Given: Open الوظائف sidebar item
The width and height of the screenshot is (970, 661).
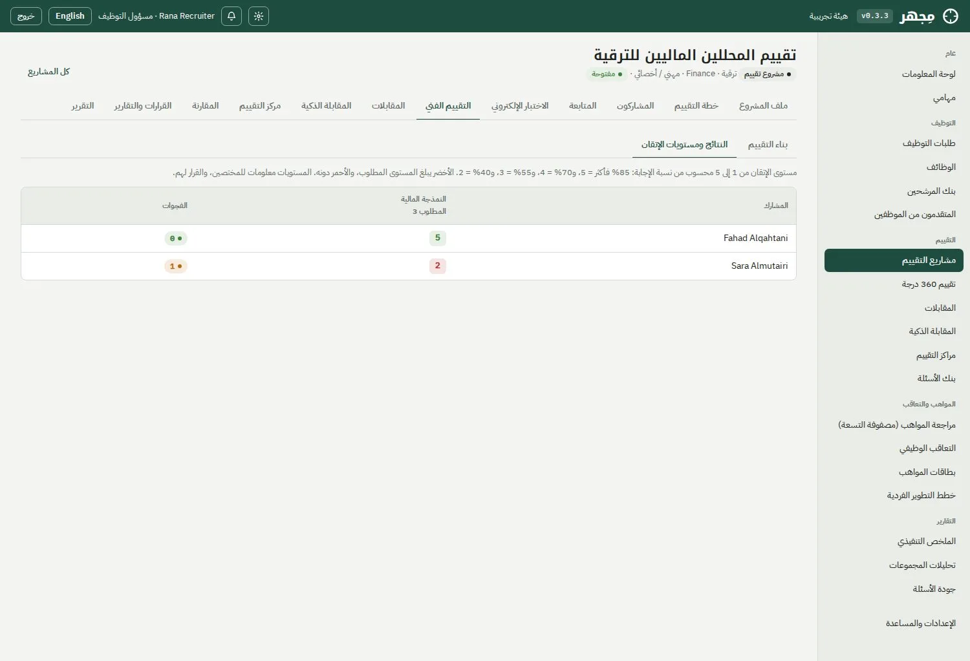Looking at the screenshot, I should 894,167.
